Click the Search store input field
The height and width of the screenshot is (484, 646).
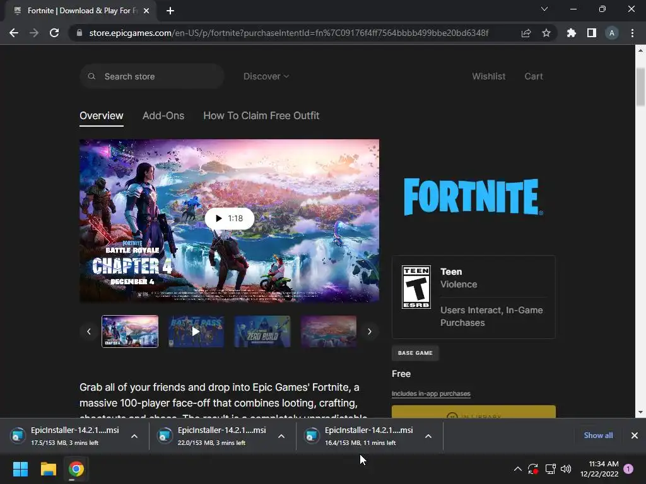coord(151,76)
